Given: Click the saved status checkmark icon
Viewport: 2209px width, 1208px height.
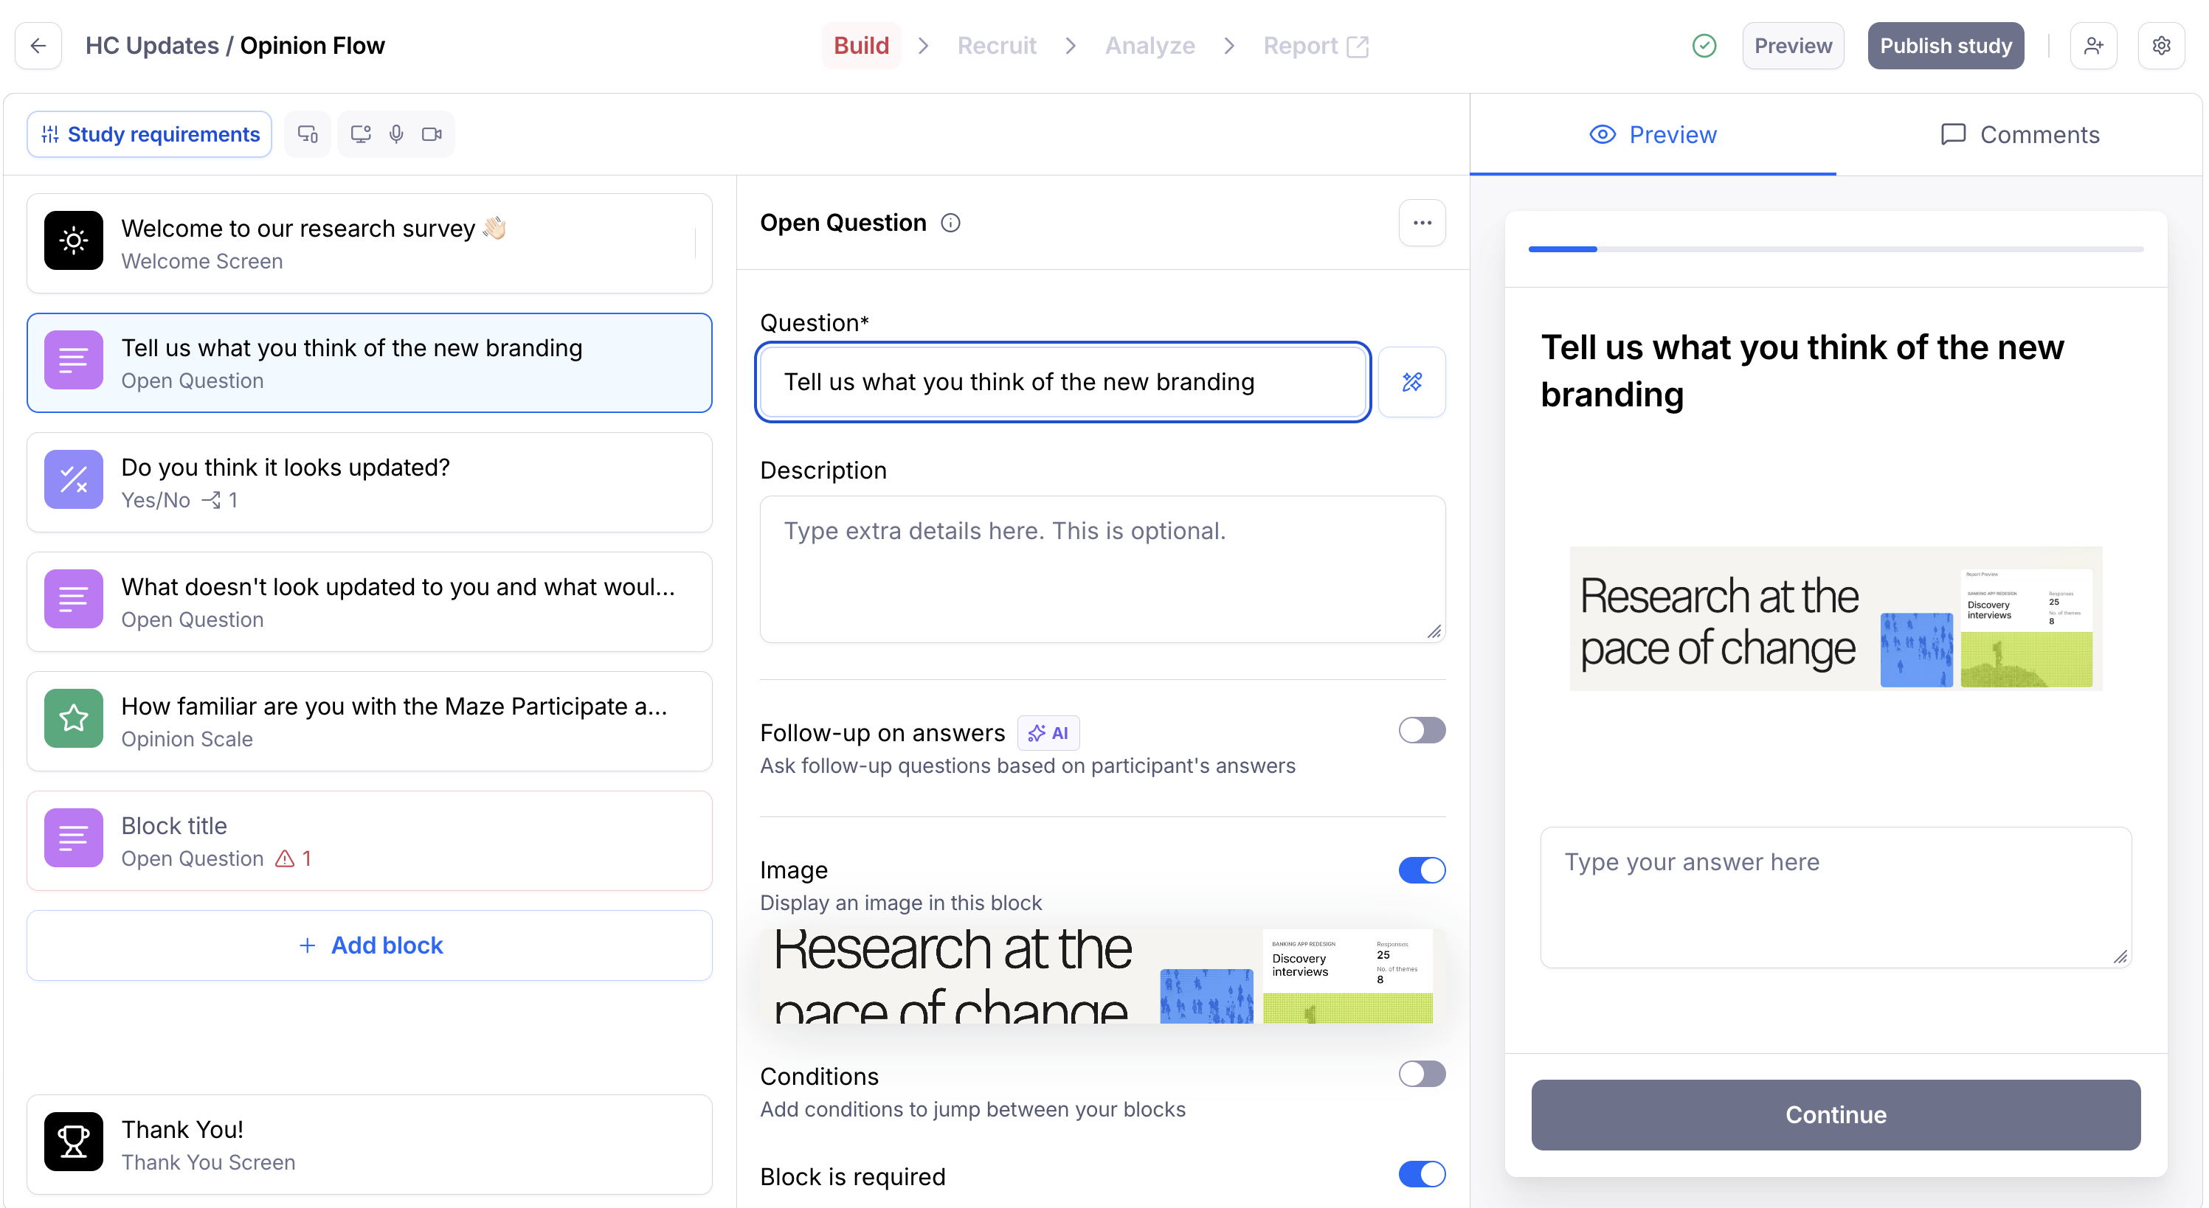Looking at the screenshot, I should point(1704,46).
